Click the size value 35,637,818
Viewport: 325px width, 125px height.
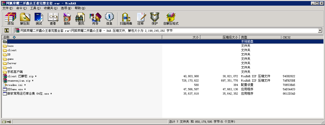[191, 94]
